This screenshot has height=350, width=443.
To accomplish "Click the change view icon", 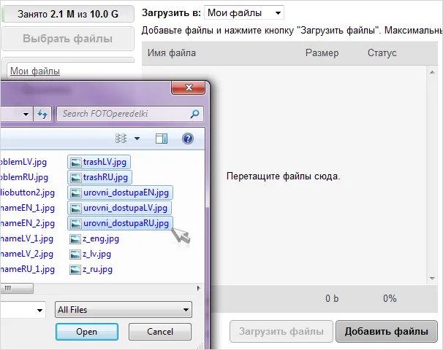I will pos(121,139).
